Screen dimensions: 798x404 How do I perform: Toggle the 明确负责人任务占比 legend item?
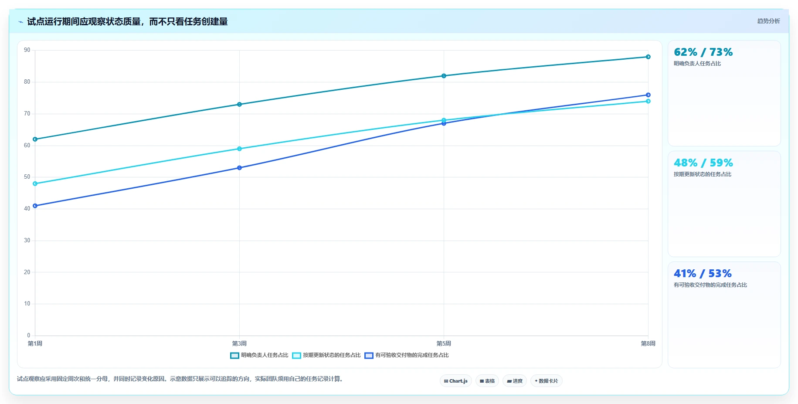tap(259, 355)
